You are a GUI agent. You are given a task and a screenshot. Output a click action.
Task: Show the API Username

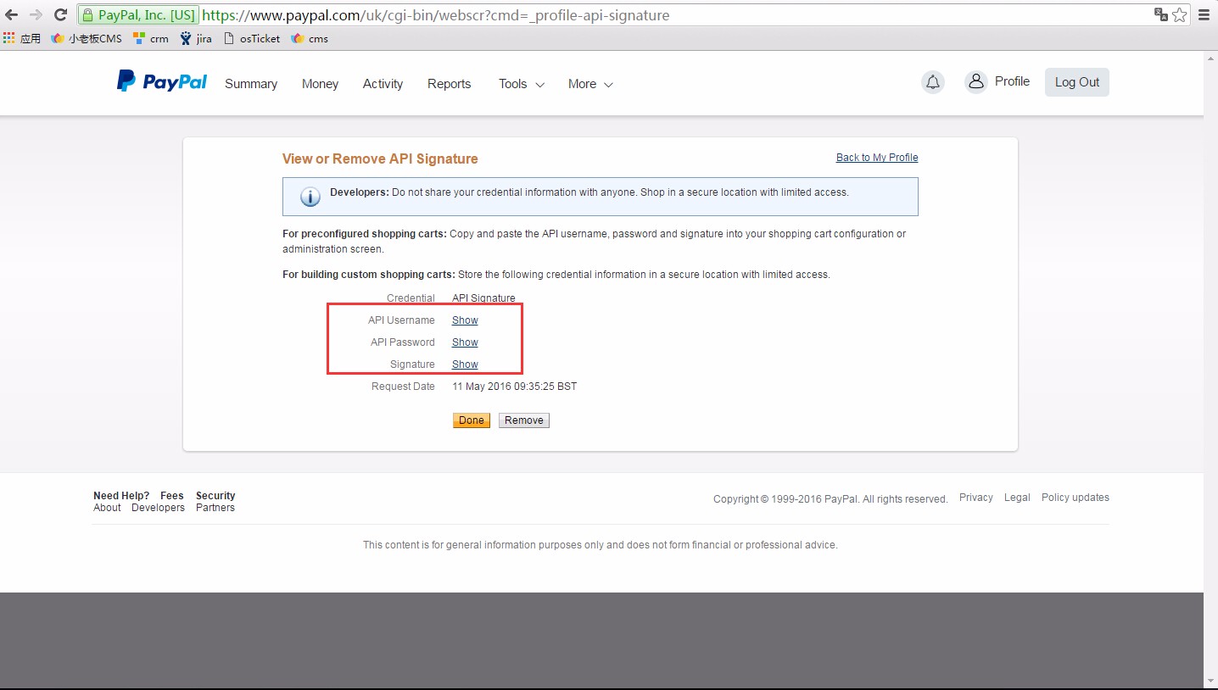(x=465, y=320)
